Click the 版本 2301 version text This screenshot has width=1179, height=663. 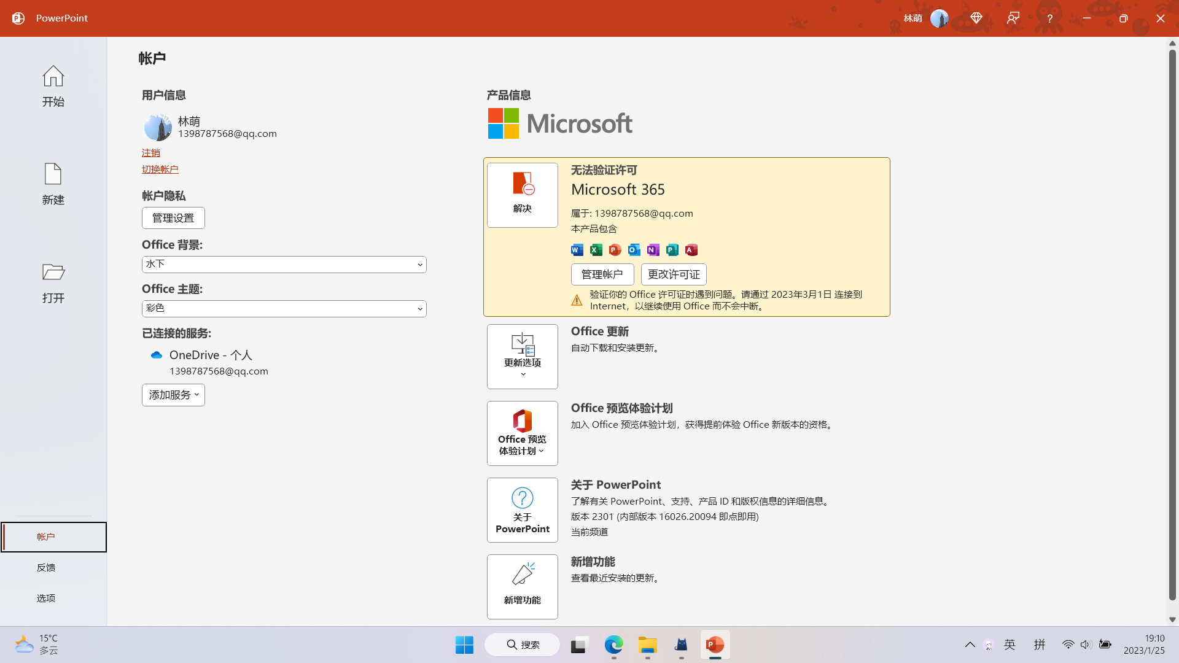click(x=665, y=517)
